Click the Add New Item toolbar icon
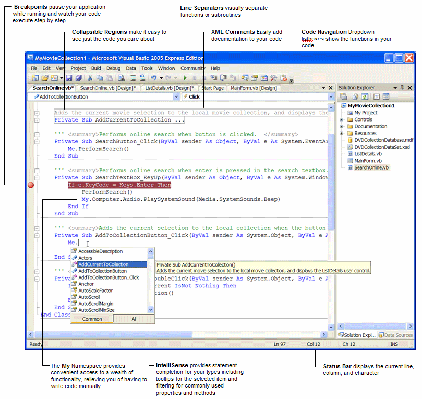This screenshot has width=422, height=399. coord(54,78)
